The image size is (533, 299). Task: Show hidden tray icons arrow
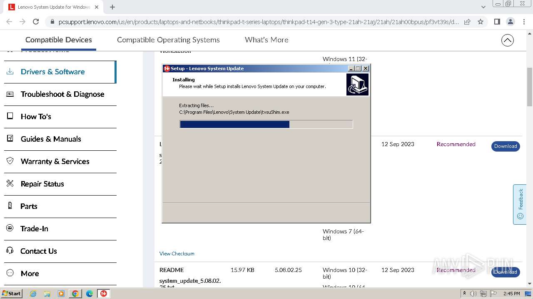tap(464, 294)
